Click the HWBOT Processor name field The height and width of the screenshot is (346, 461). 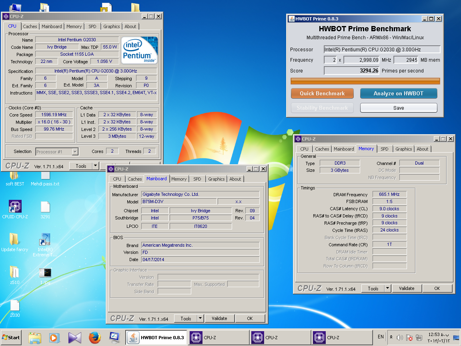[x=382, y=49]
